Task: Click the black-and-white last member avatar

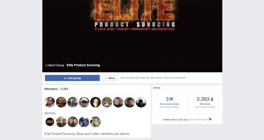Action: click(141, 102)
